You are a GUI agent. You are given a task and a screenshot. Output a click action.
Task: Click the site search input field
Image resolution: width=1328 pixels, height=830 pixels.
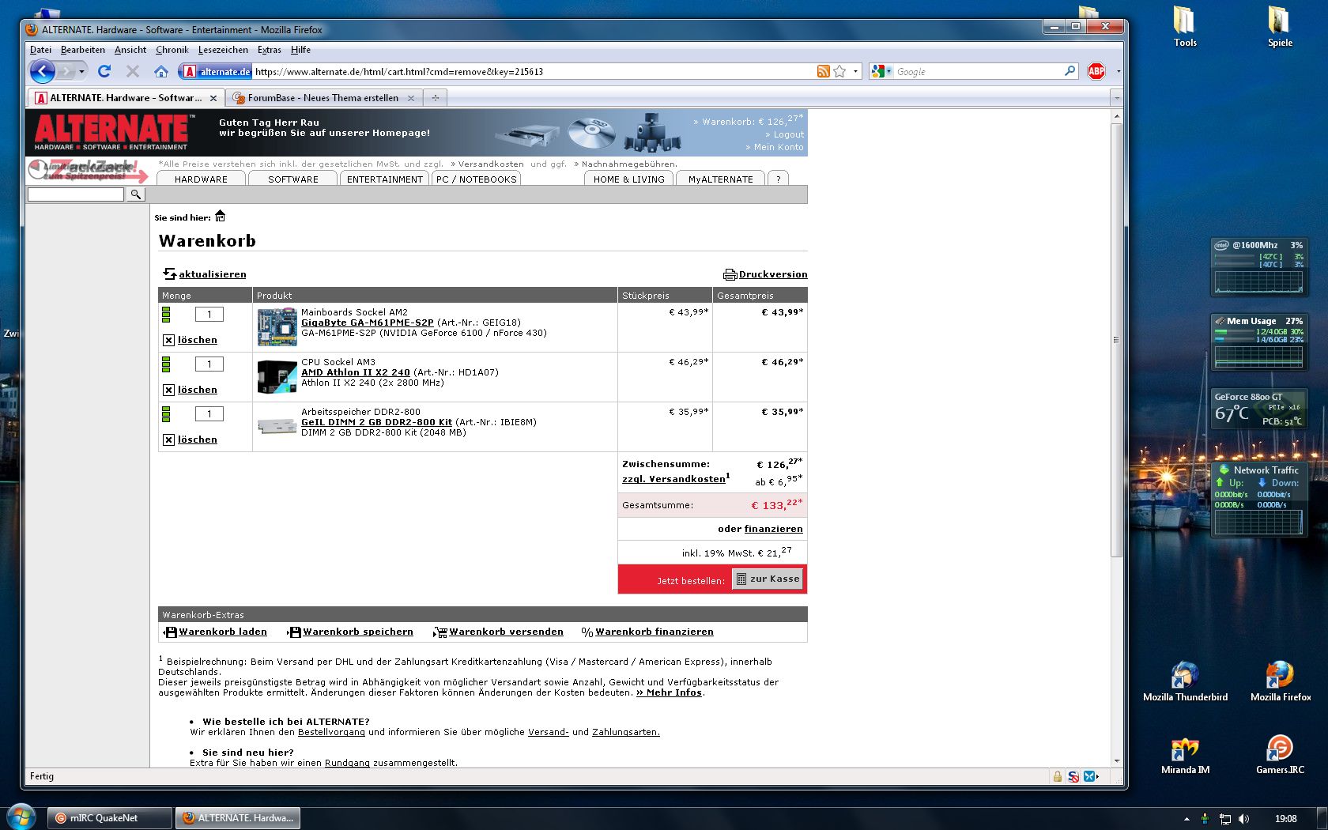[x=76, y=194]
